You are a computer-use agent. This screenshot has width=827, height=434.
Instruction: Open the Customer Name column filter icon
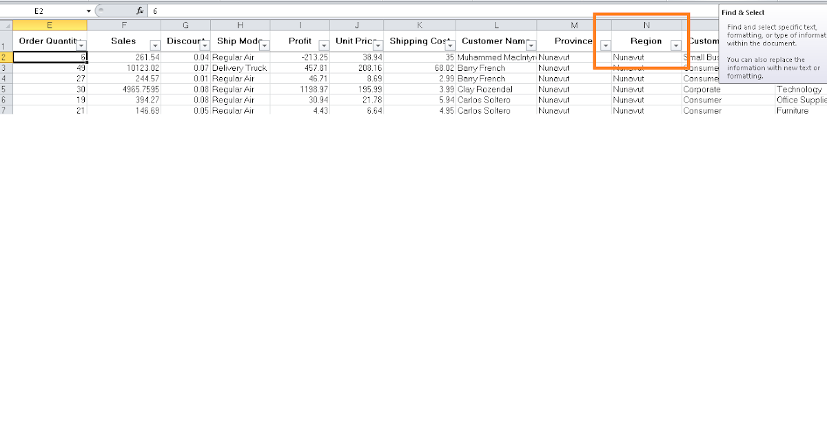pos(531,46)
